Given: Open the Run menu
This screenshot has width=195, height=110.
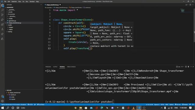Looking at the screenshot, I should click(27, 2).
